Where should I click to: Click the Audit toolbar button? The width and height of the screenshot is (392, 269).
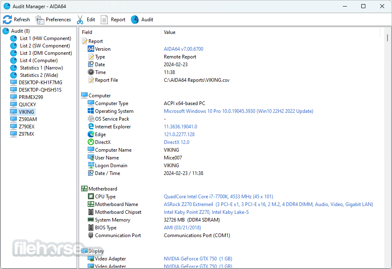142,20
